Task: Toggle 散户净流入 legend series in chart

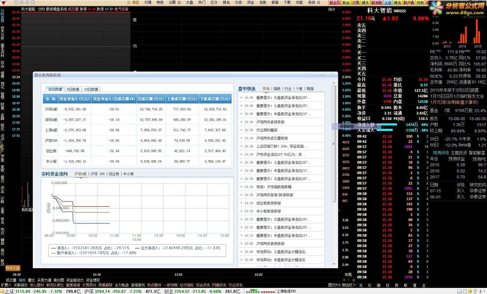Action: coord(93,253)
